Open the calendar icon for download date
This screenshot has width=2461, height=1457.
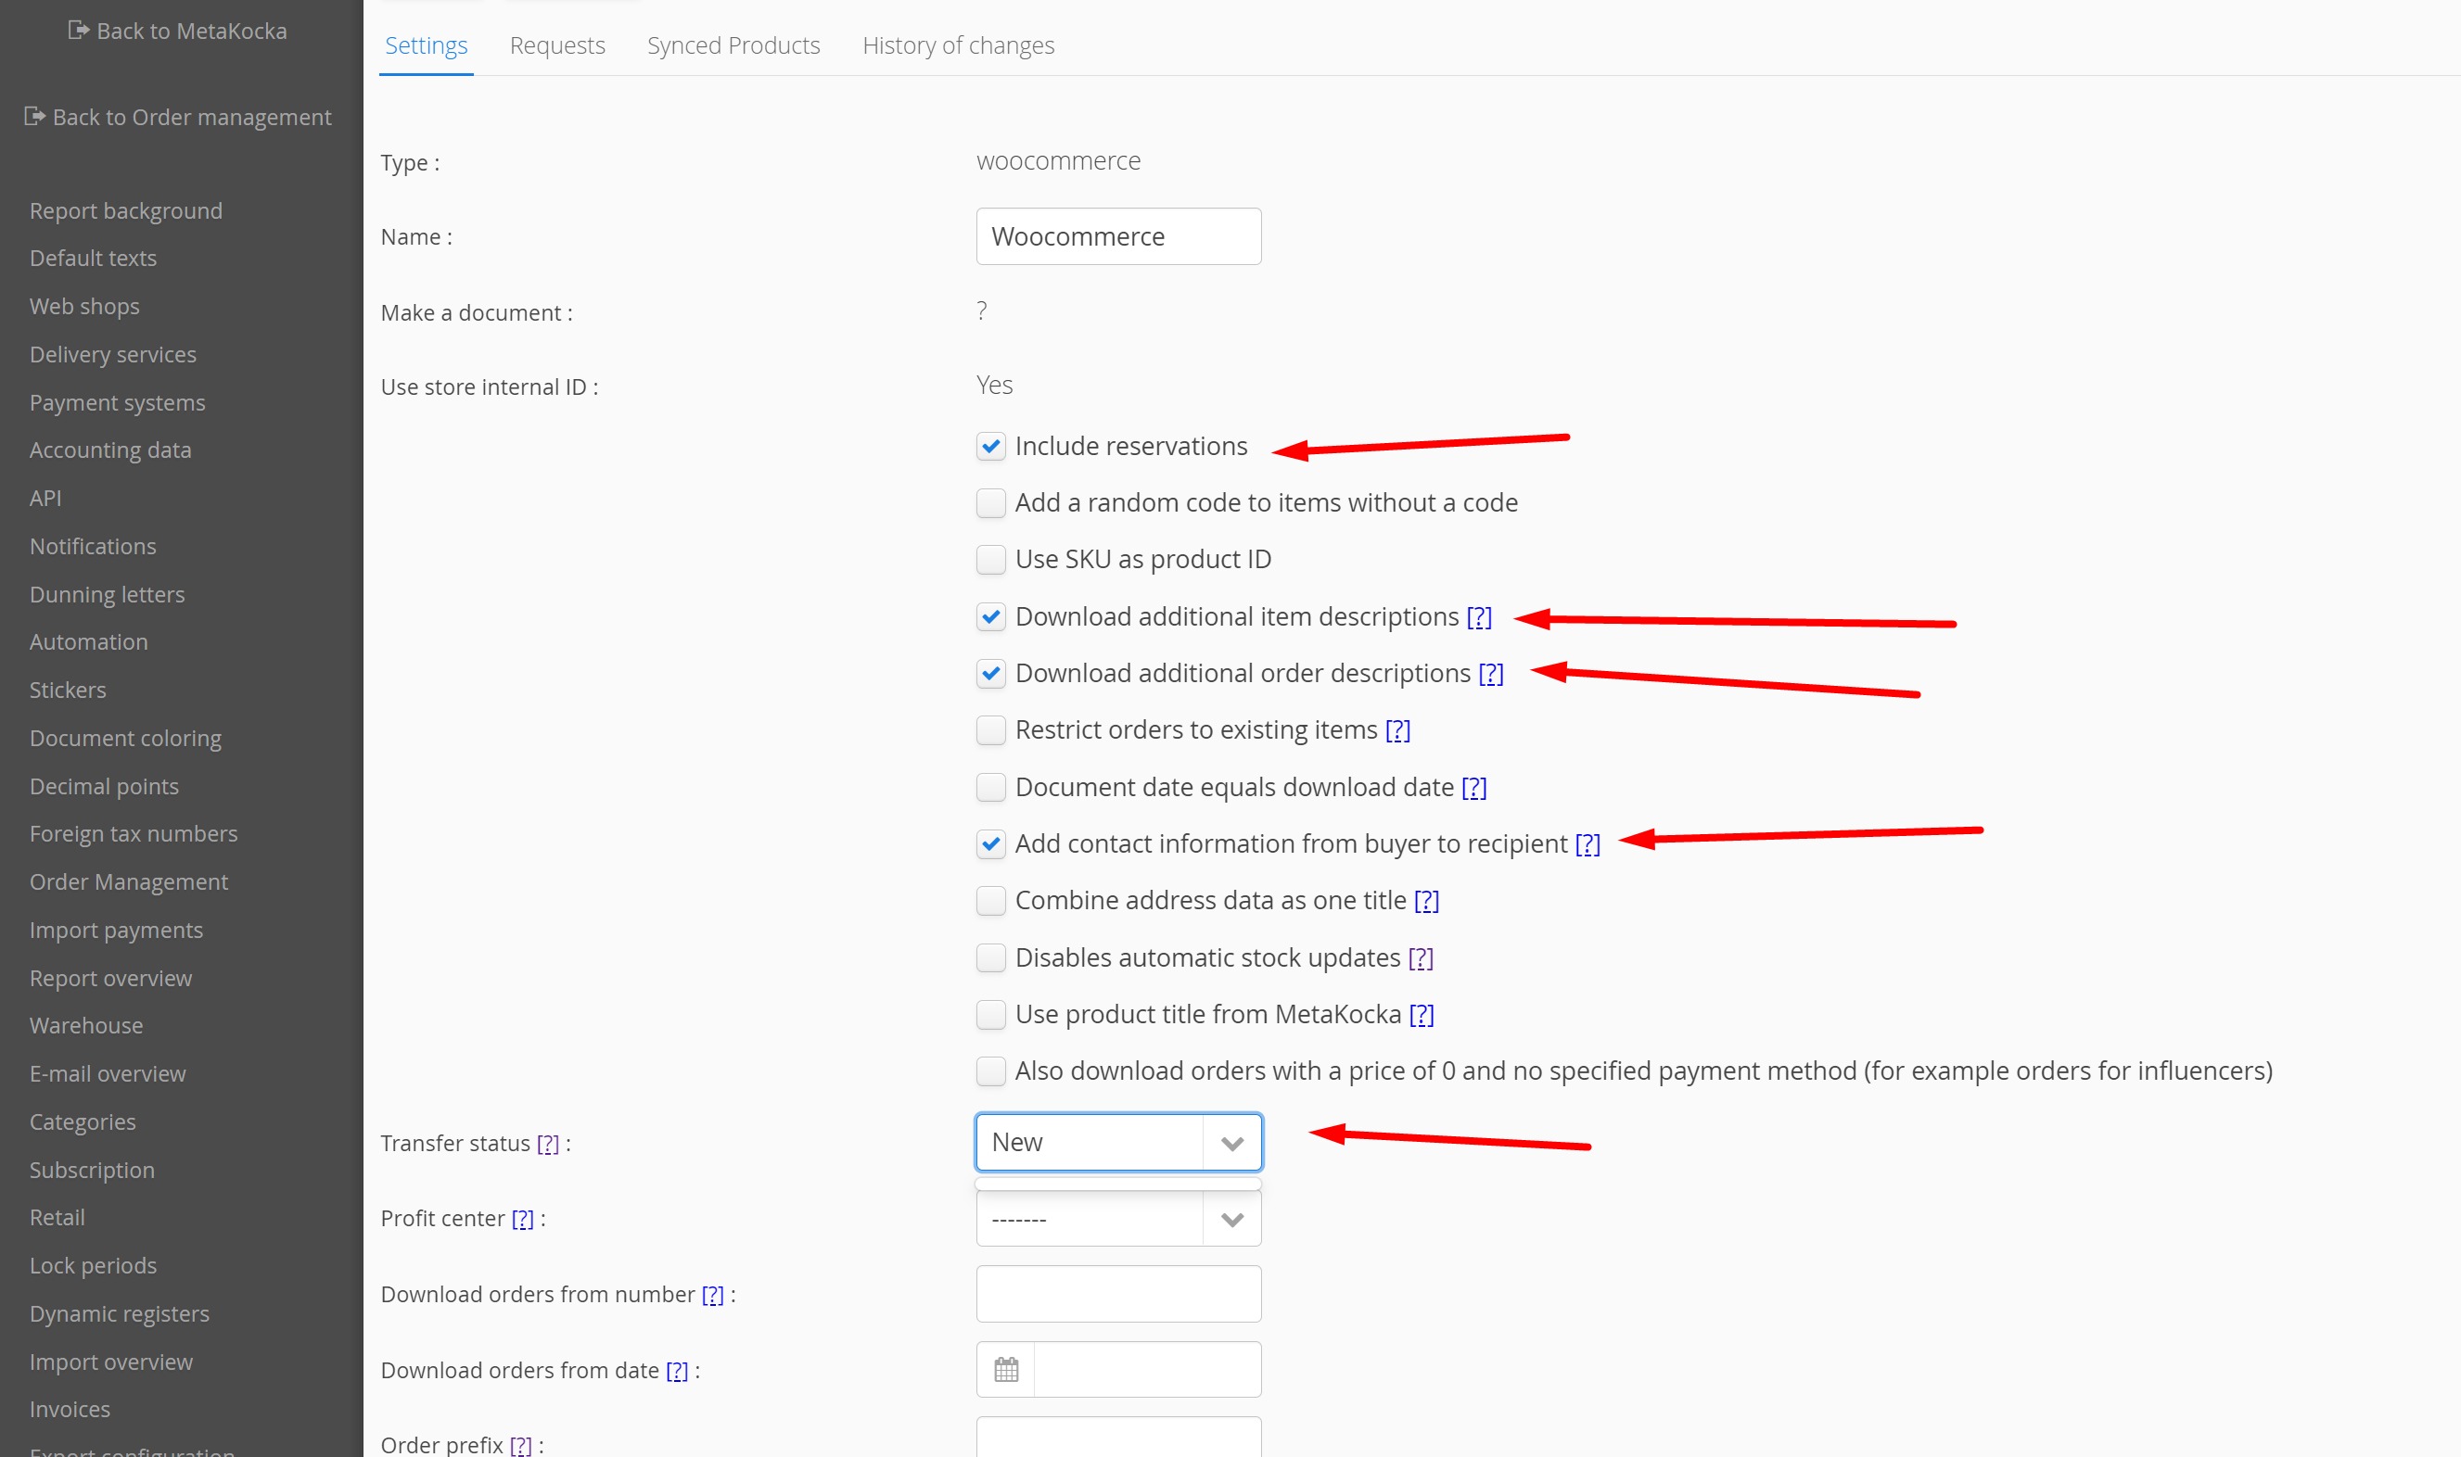(1005, 1369)
